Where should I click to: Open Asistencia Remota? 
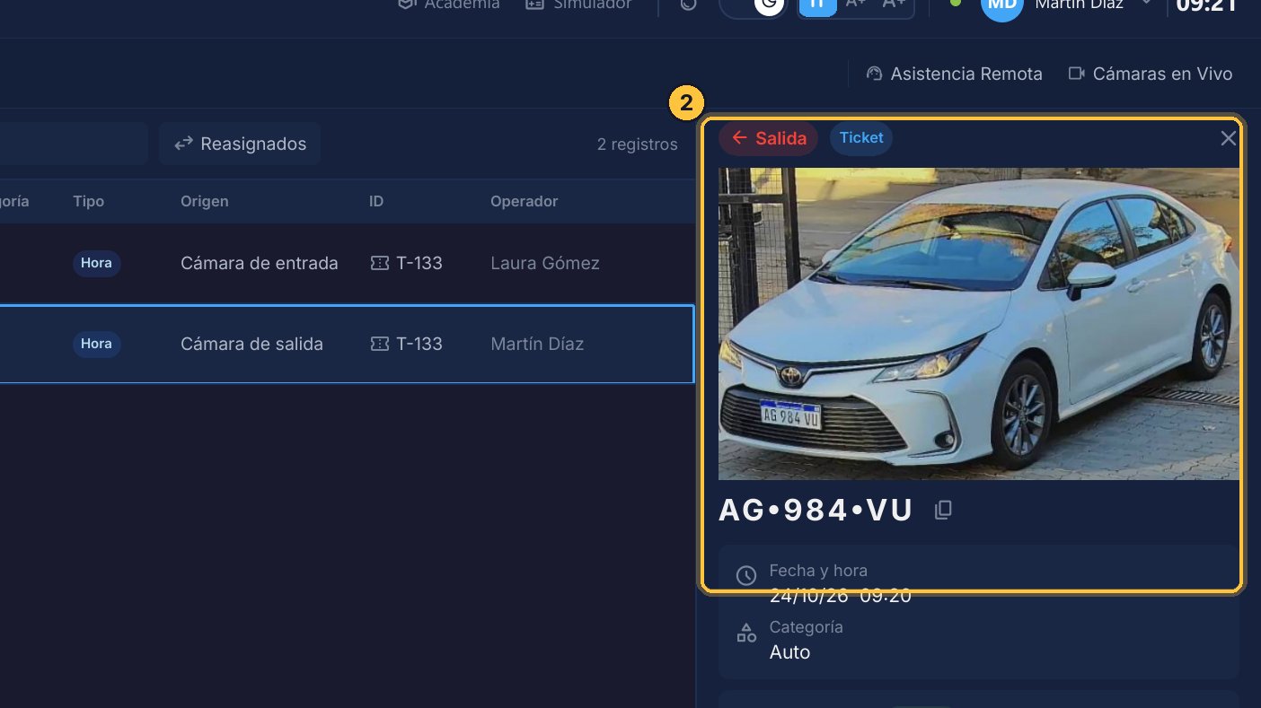click(x=954, y=74)
